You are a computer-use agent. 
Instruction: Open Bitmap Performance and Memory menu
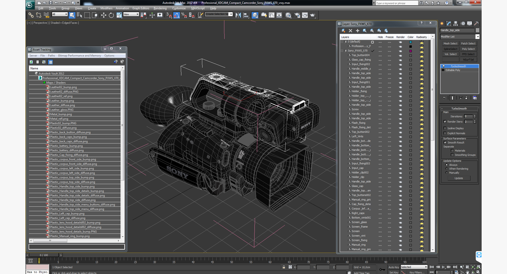pos(79,55)
